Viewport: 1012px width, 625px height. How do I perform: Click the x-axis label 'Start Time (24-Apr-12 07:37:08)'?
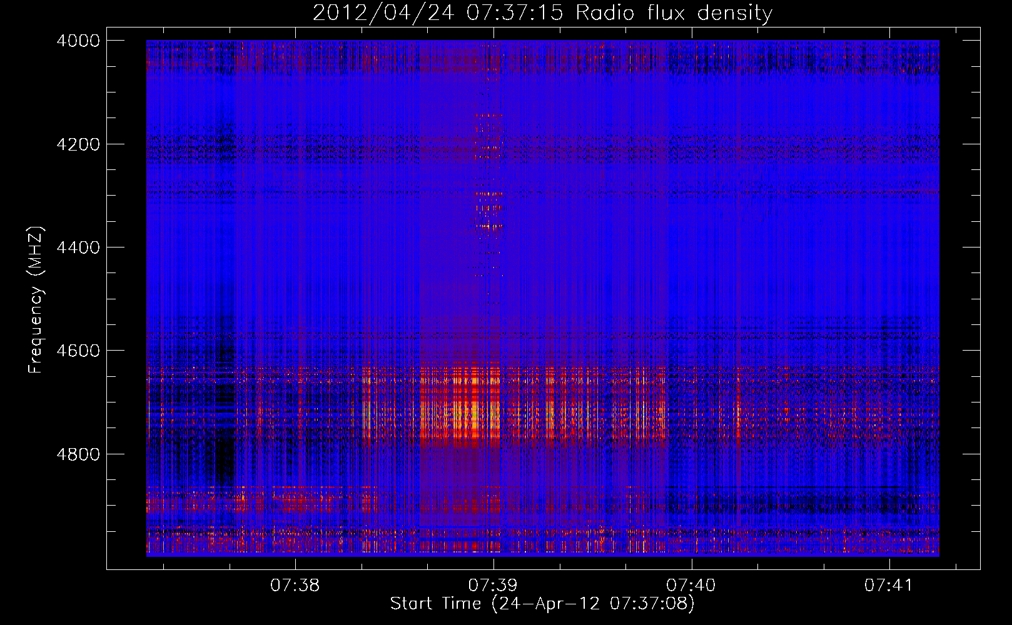[x=542, y=604]
